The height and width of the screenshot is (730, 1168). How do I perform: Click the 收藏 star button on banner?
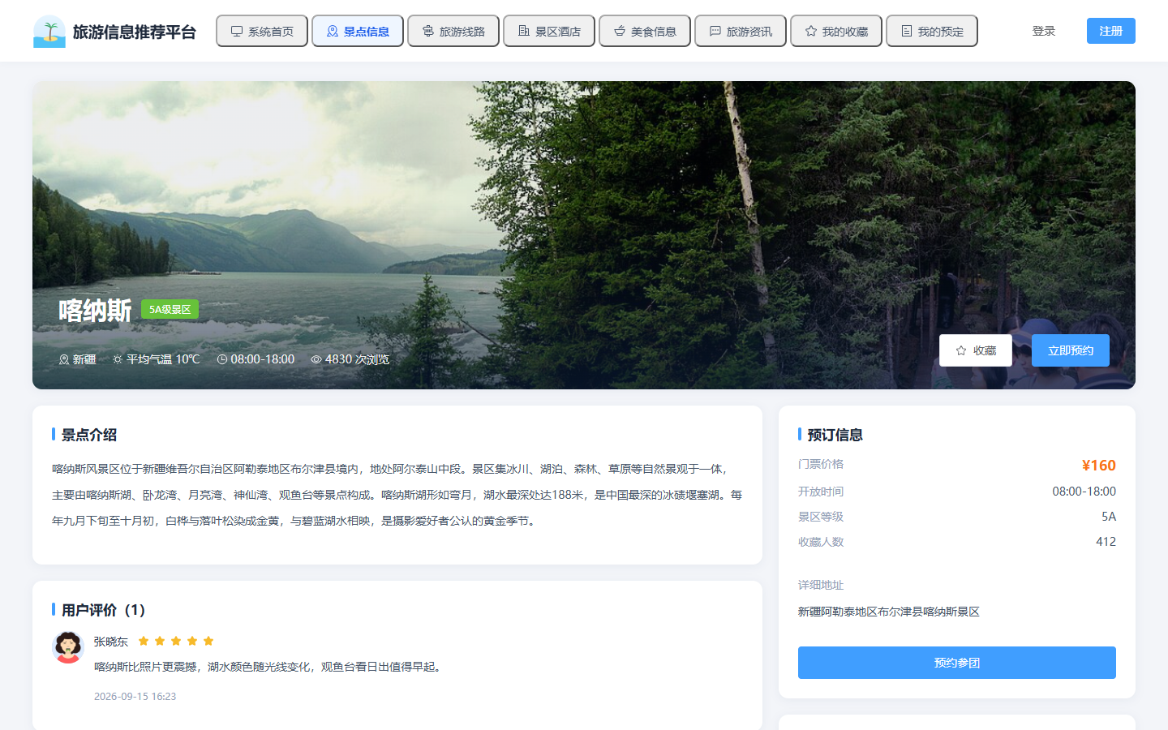(976, 350)
